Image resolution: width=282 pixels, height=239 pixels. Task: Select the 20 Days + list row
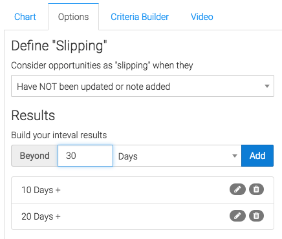(142, 216)
